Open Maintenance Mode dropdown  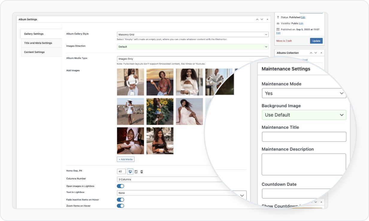304,93
